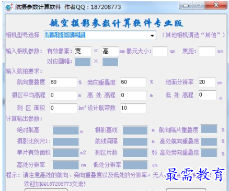Screen dimensions: 229x191
Task: Click the 摄影比例尺 output box
Action: tap(66, 142)
